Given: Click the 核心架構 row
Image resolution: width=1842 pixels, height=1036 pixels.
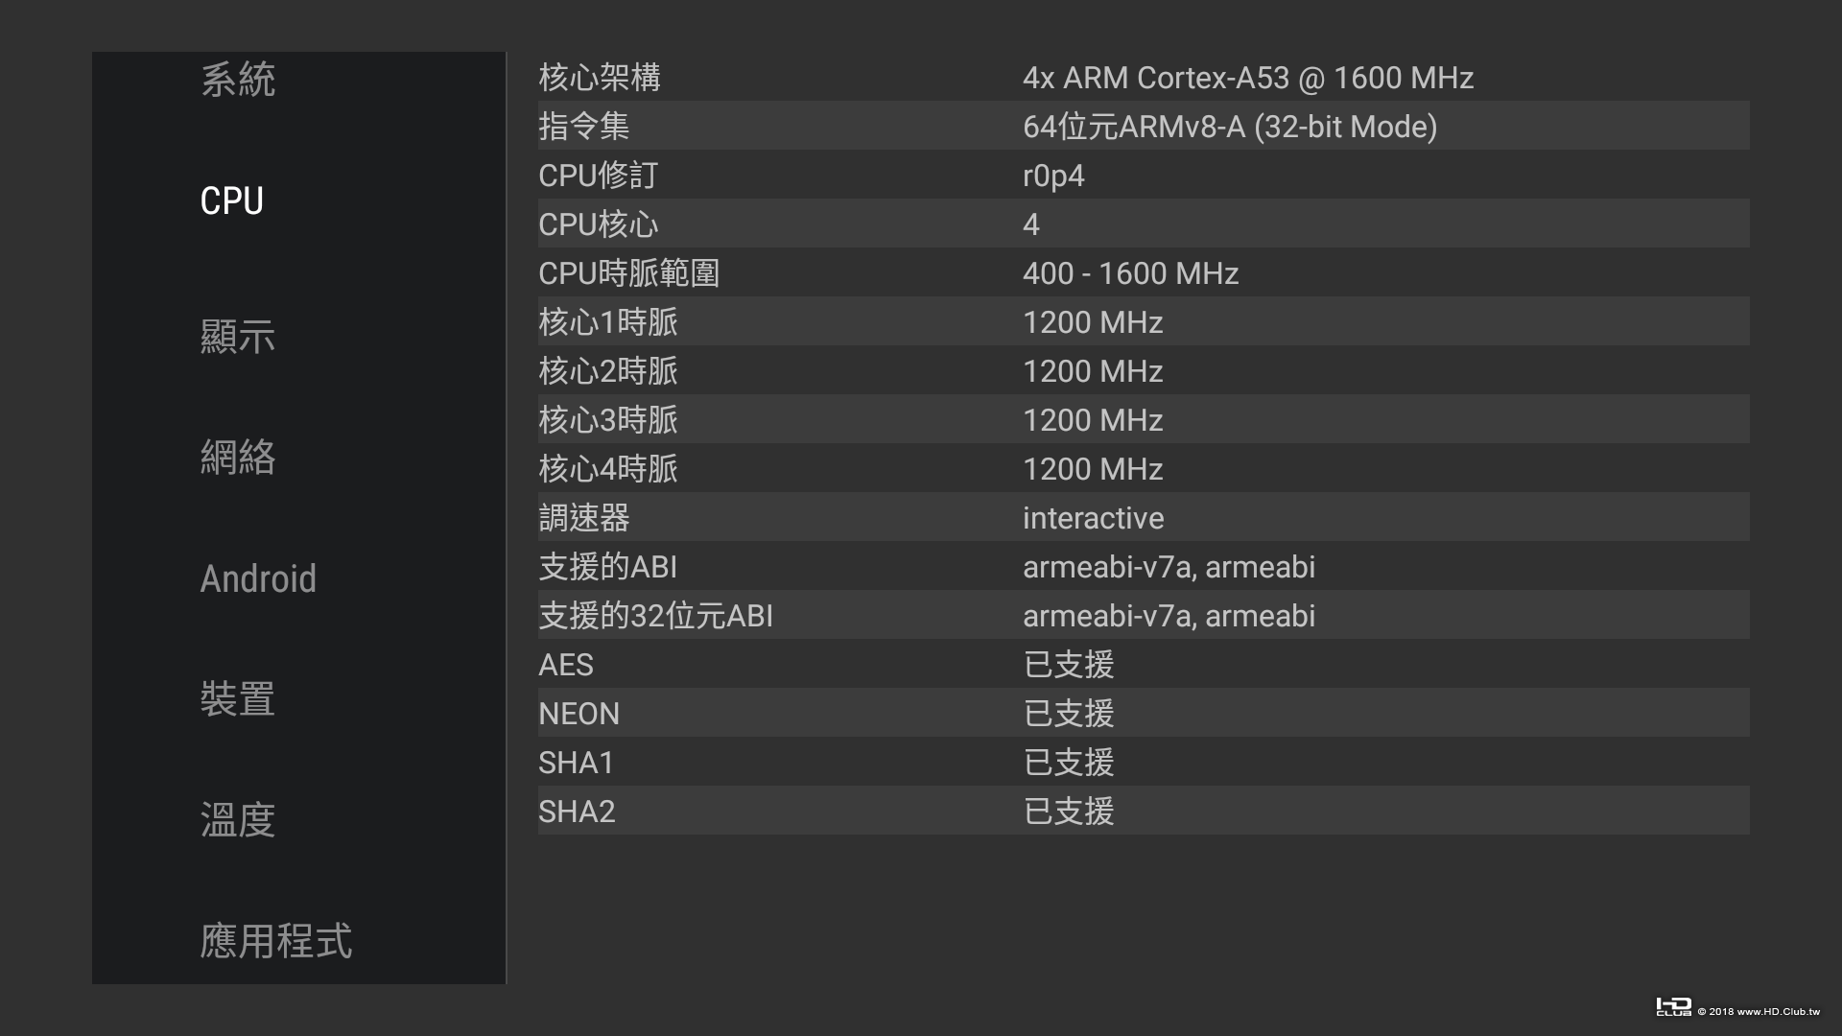Looking at the screenshot, I should [1142, 78].
